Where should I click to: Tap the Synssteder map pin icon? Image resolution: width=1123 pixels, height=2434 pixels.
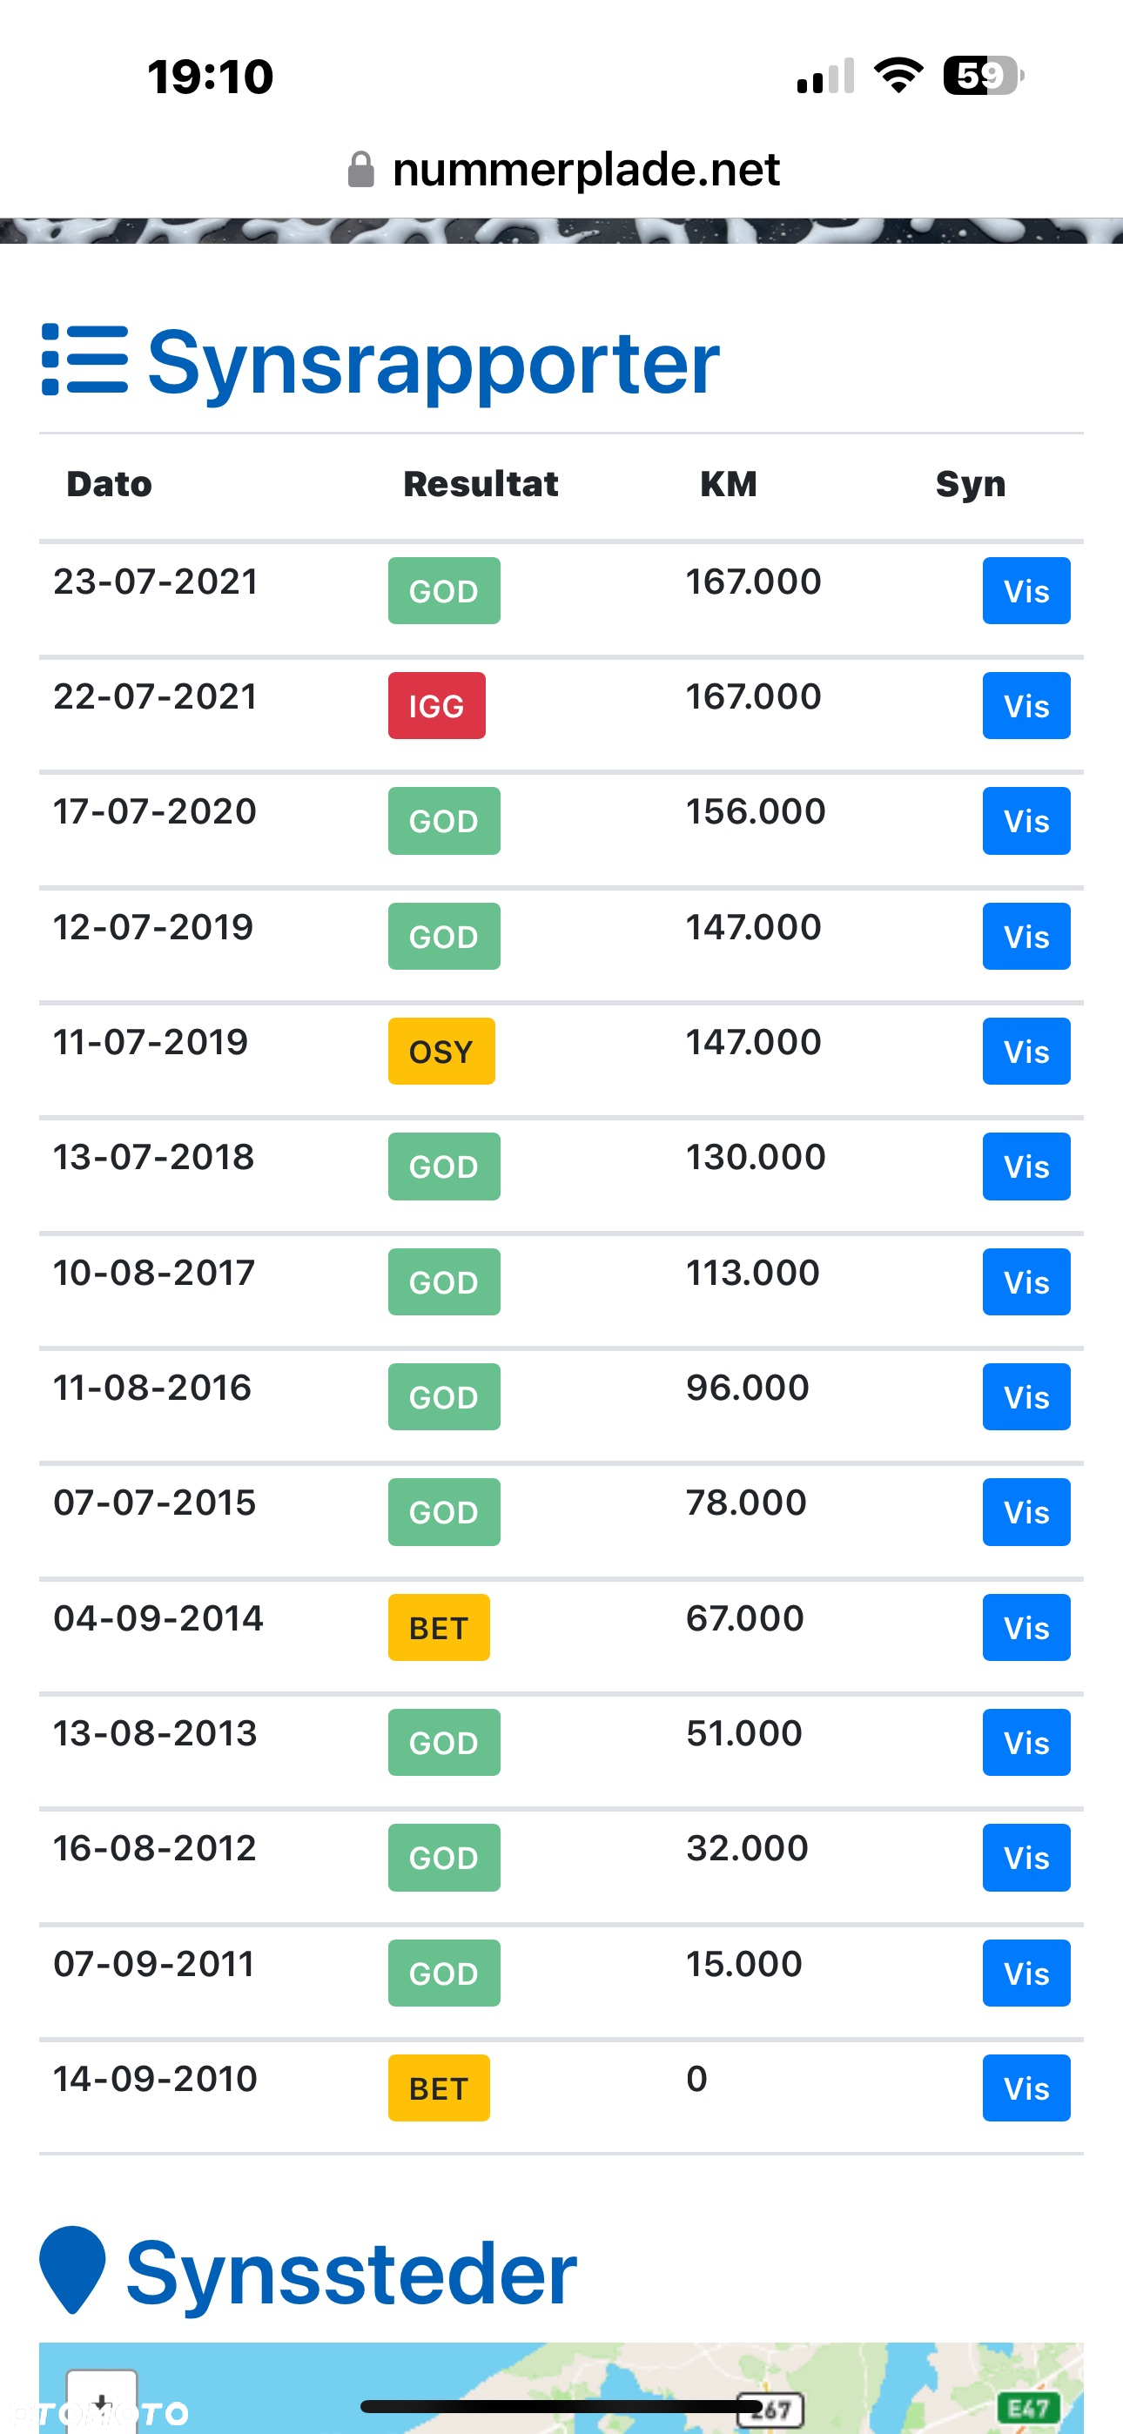point(72,2269)
